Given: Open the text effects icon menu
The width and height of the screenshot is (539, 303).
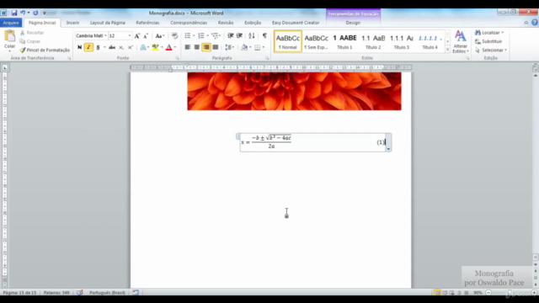Looking at the screenshot, I should pyautogui.click(x=142, y=47).
